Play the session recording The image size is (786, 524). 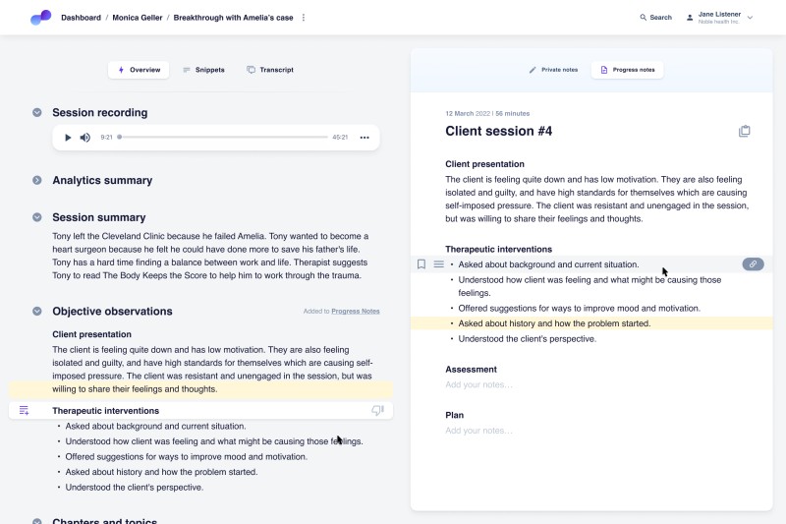tap(68, 138)
